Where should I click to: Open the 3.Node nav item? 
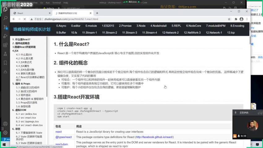pos(141,26)
